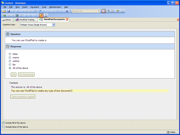Click the Open folder toolbar icon
Image resolution: width=180 pixels, height=135 pixels.
(4, 11)
